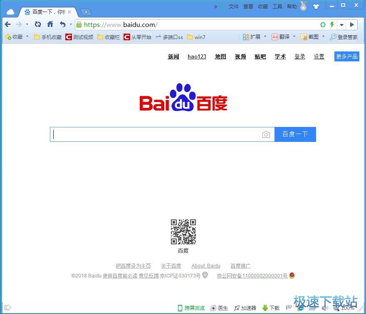Click the 扩展 extensions button
The image size is (366, 314).
tap(252, 37)
